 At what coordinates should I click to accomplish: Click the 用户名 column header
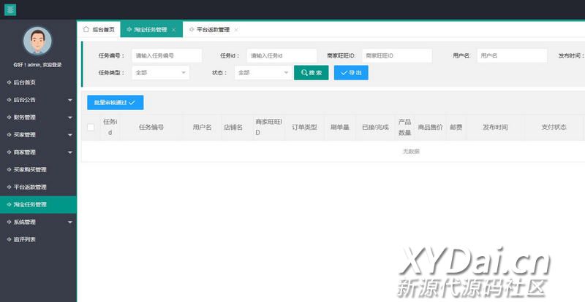(203, 127)
